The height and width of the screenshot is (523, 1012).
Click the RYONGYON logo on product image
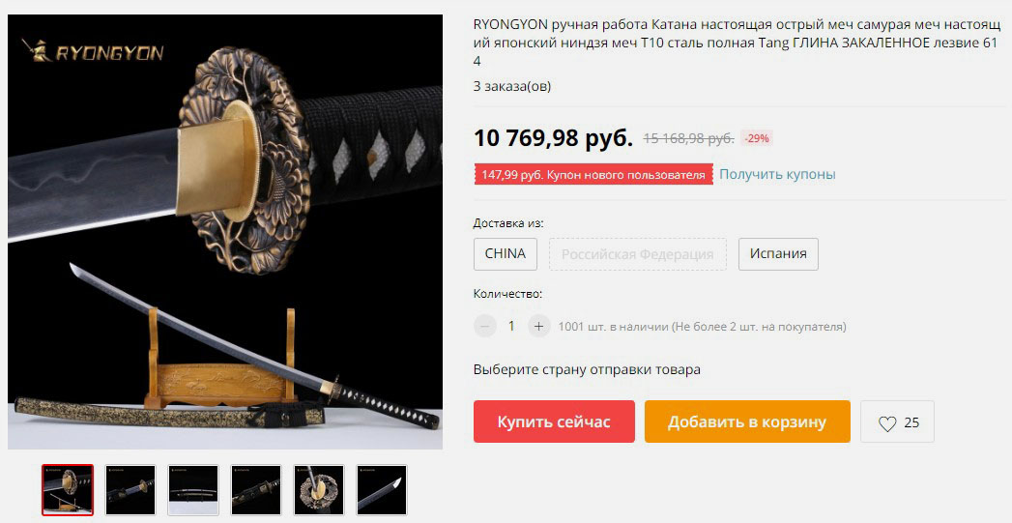(x=92, y=51)
